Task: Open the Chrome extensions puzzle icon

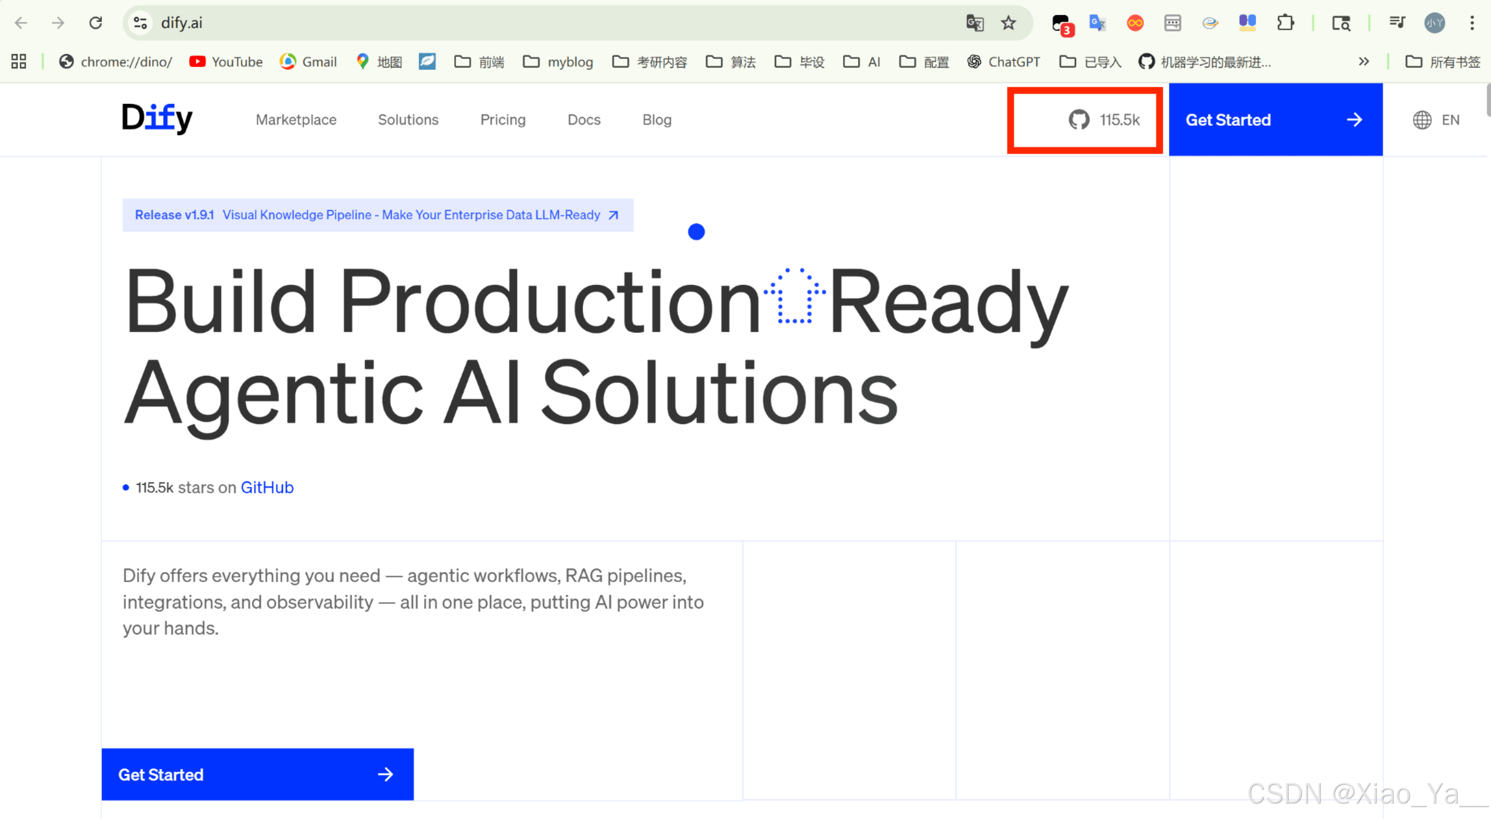Action: point(1285,22)
